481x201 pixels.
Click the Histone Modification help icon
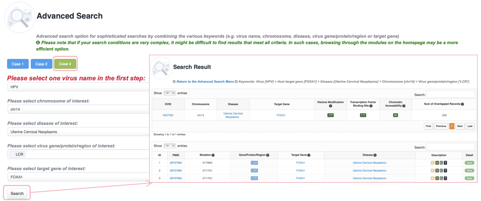click(x=330, y=106)
